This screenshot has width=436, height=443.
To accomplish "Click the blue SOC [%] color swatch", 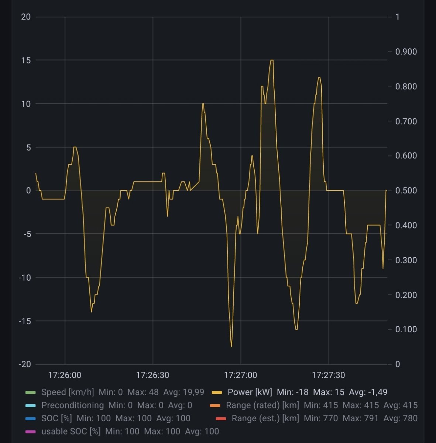I will point(31,419).
